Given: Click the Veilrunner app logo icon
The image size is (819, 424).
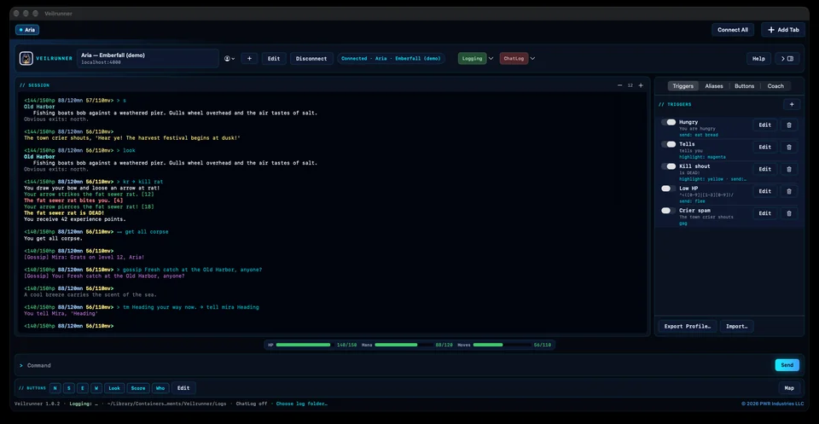Looking at the screenshot, I should coord(26,59).
